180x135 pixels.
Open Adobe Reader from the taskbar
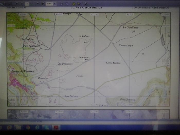point(56,128)
